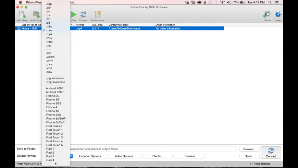Click the Preview button
This screenshot has width=298, height=168.
point(189,156)
